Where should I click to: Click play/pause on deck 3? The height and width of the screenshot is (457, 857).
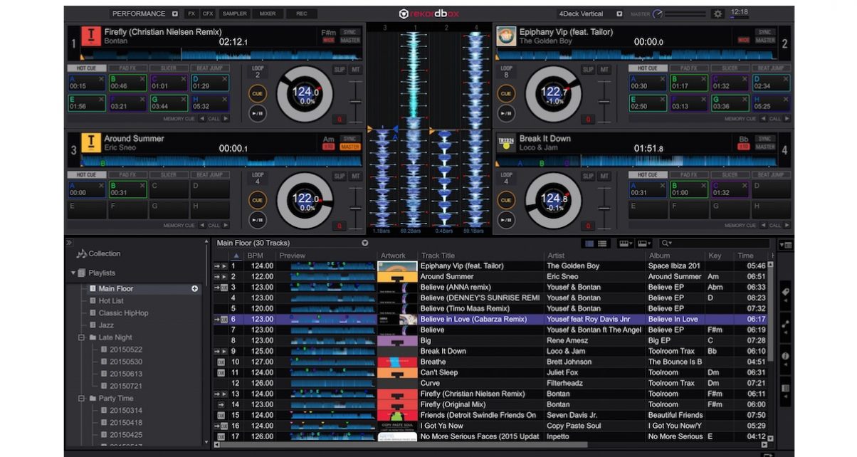click(x=257, y=219)
